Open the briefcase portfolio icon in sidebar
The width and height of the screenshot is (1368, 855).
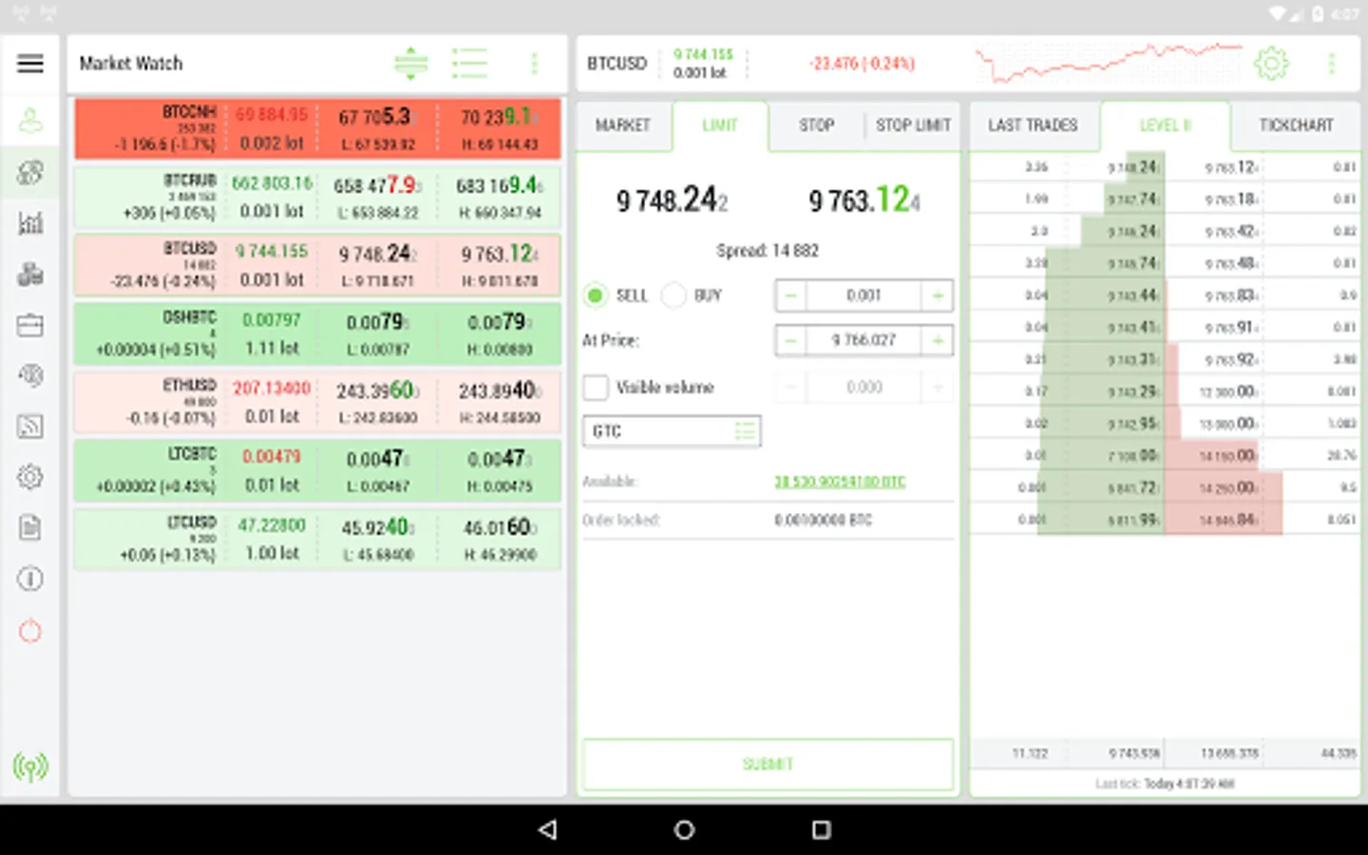point(30,325)
